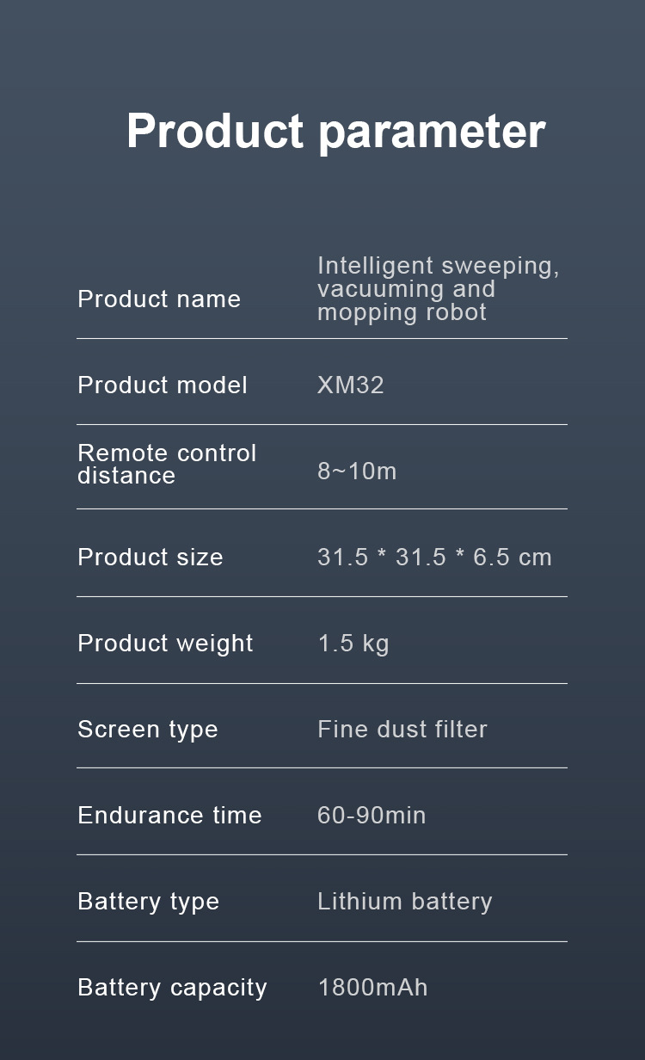Viewport: 645px width, 1060px height.
Task: Click the 1.5 kg weight value
Action: tap(353, 644)
